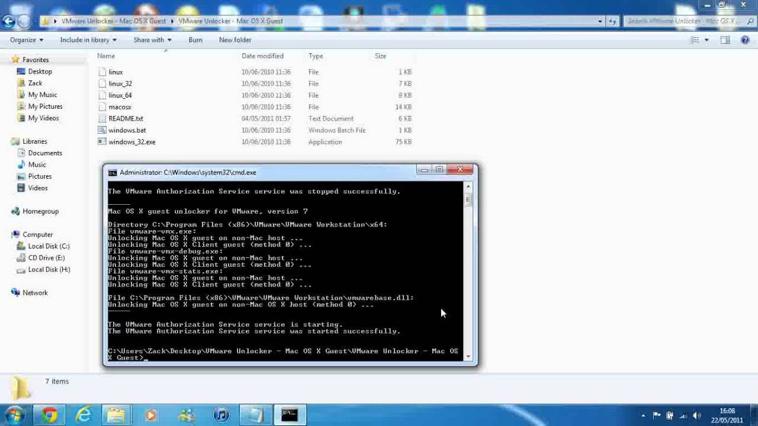
Task: Click the change view icon in Explorer toolbar
Action: point(695,40)
